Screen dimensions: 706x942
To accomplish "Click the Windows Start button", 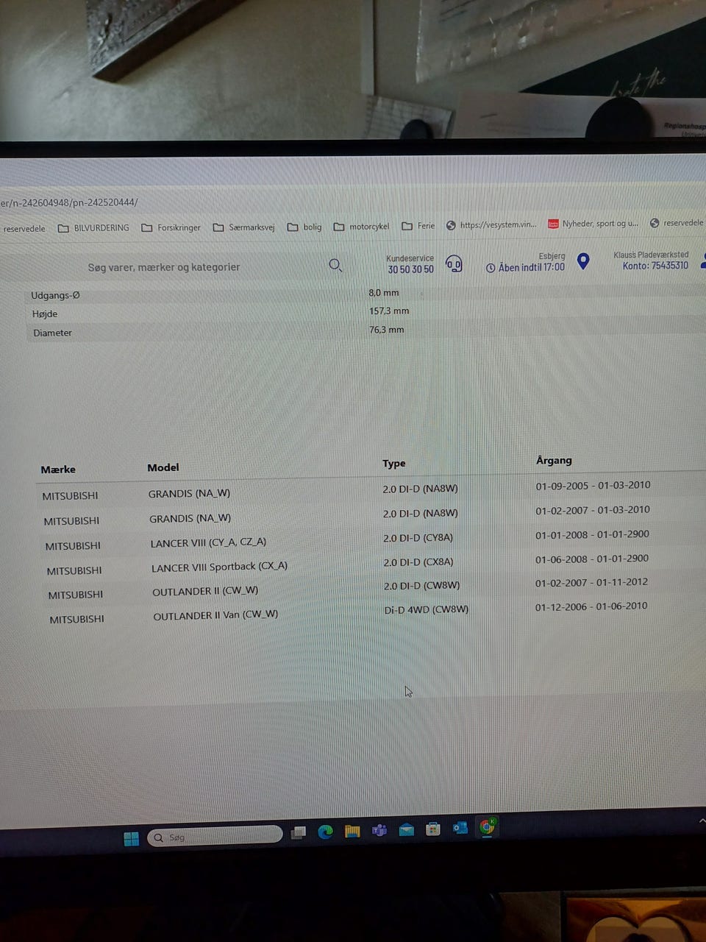I will coord(132,839).
